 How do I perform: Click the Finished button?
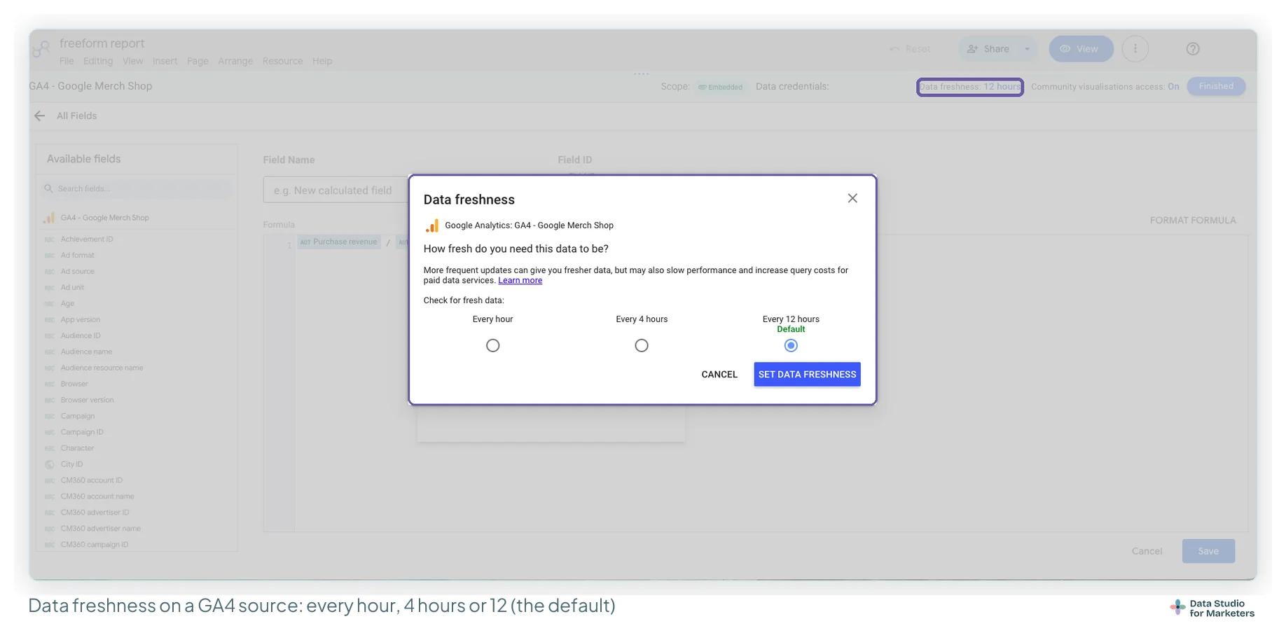[x=1216, y=86]
